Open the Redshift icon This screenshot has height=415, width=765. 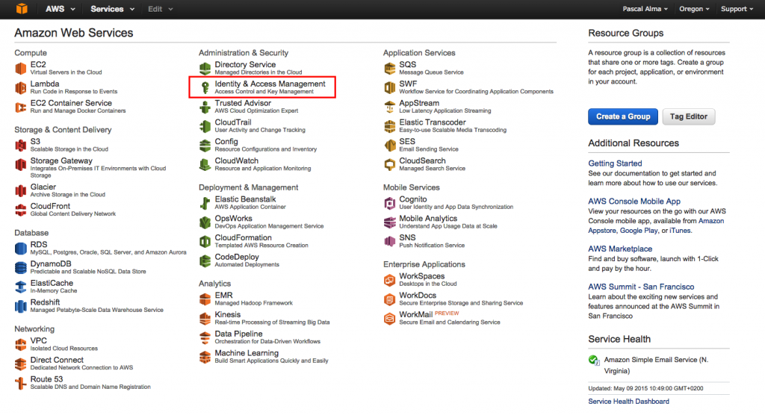[20, 306]
